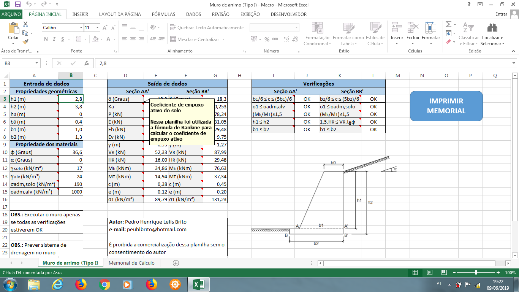Expand the Classificar e Filtrar menu
The height and width of the screenshot is (292, 519).
468,34
